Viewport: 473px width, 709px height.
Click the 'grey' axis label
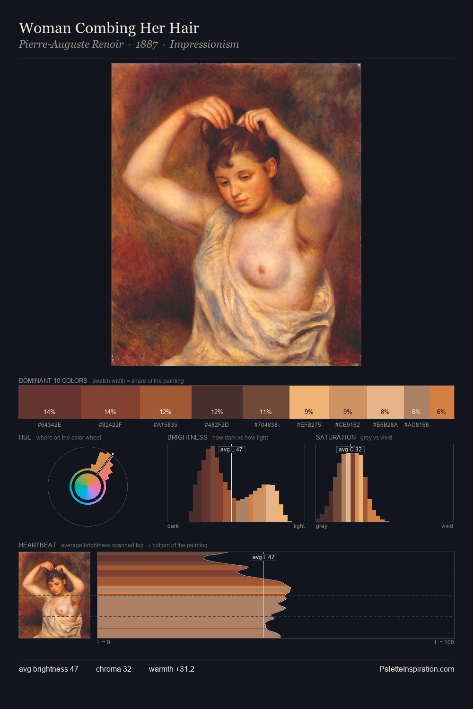[x=322, y=526]
